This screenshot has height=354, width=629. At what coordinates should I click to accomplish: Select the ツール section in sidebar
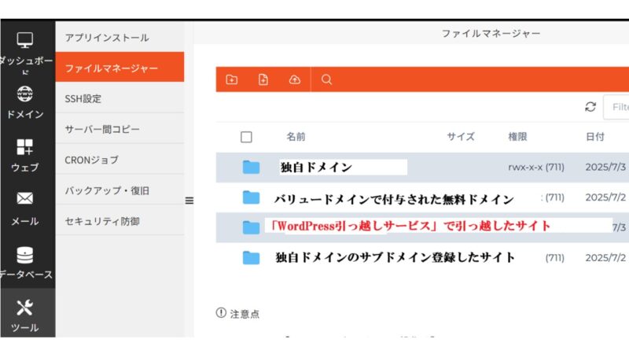pos(25,315)
